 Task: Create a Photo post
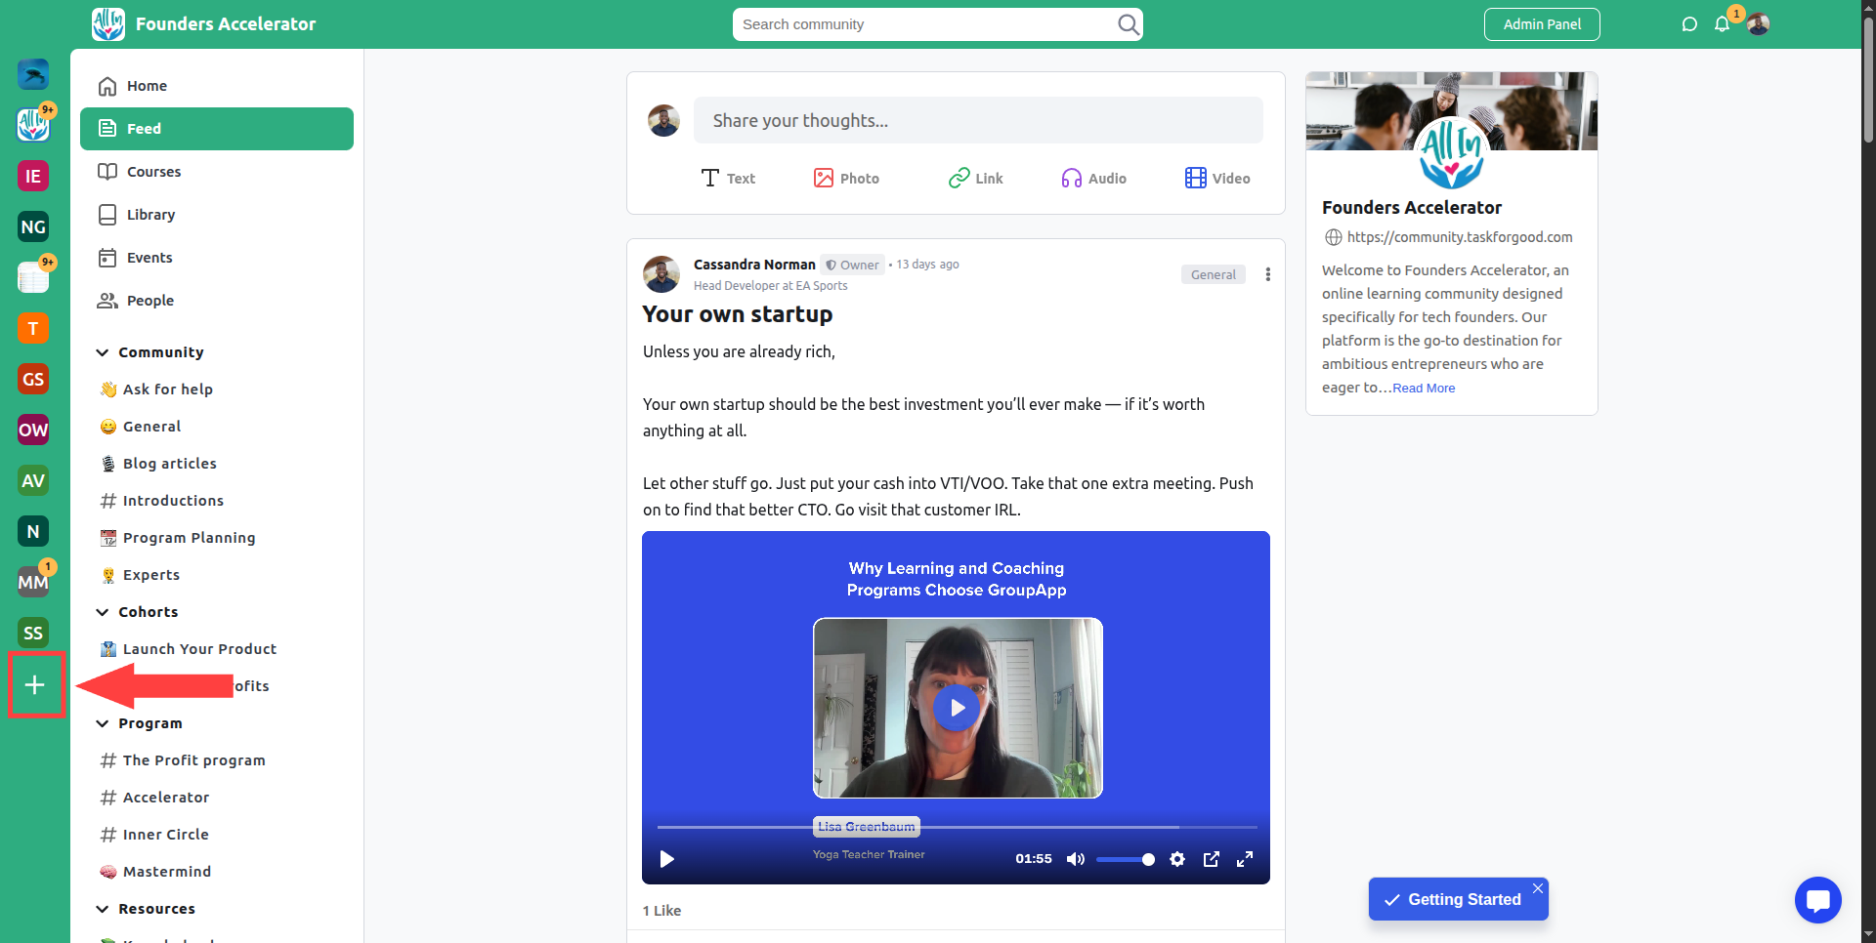coord(846,178)
